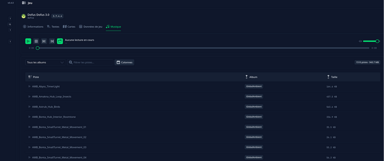Select the AMB_Bonta_SmallTurret_Metal_Movement_01 track name
Image resolution: width=384 pixels, height=161 pixels.
point(59,127)
